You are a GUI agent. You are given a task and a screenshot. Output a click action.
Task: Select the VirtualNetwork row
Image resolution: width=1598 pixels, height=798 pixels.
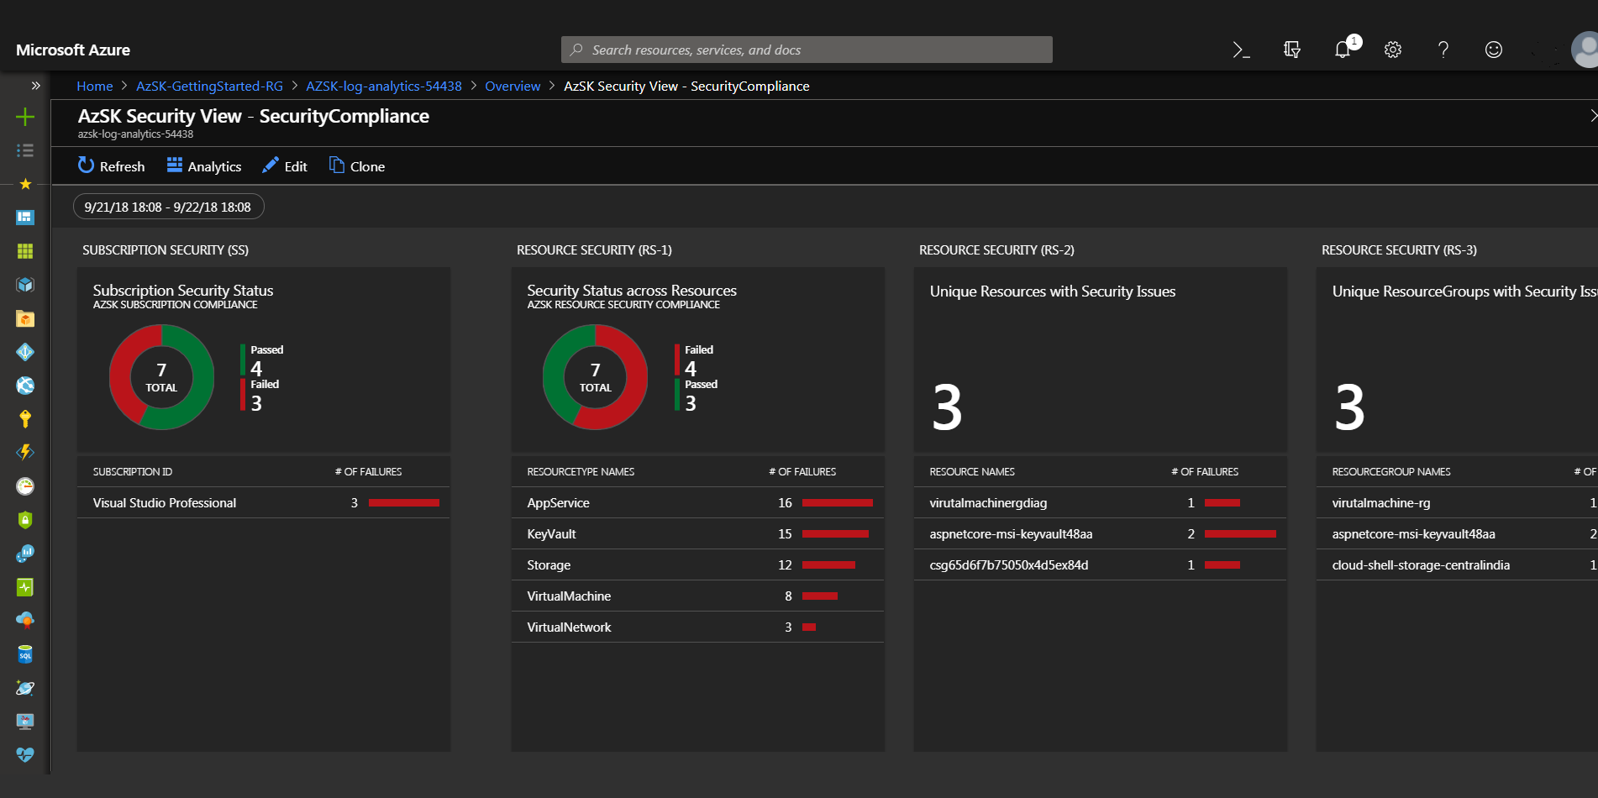[697, 627]
